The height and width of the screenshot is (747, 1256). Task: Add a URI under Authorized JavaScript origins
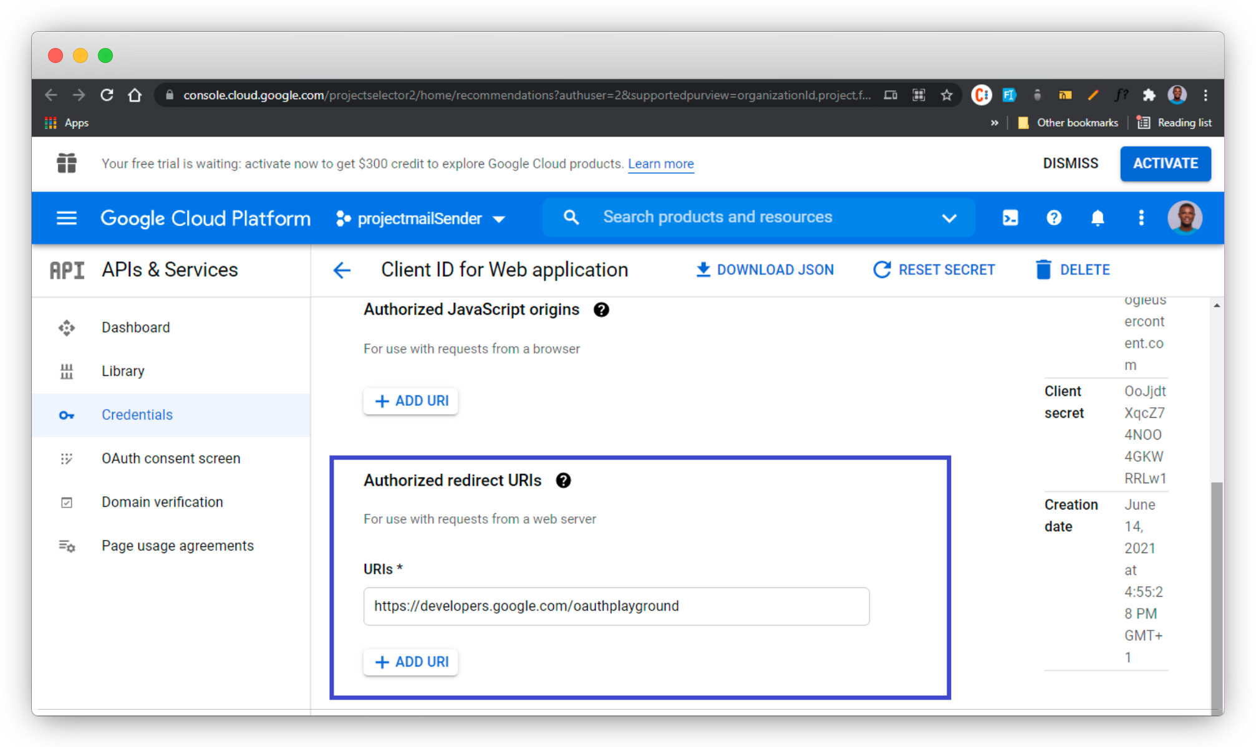[x=411, y=401]
